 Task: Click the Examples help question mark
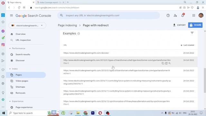click(x=79, y=34)
